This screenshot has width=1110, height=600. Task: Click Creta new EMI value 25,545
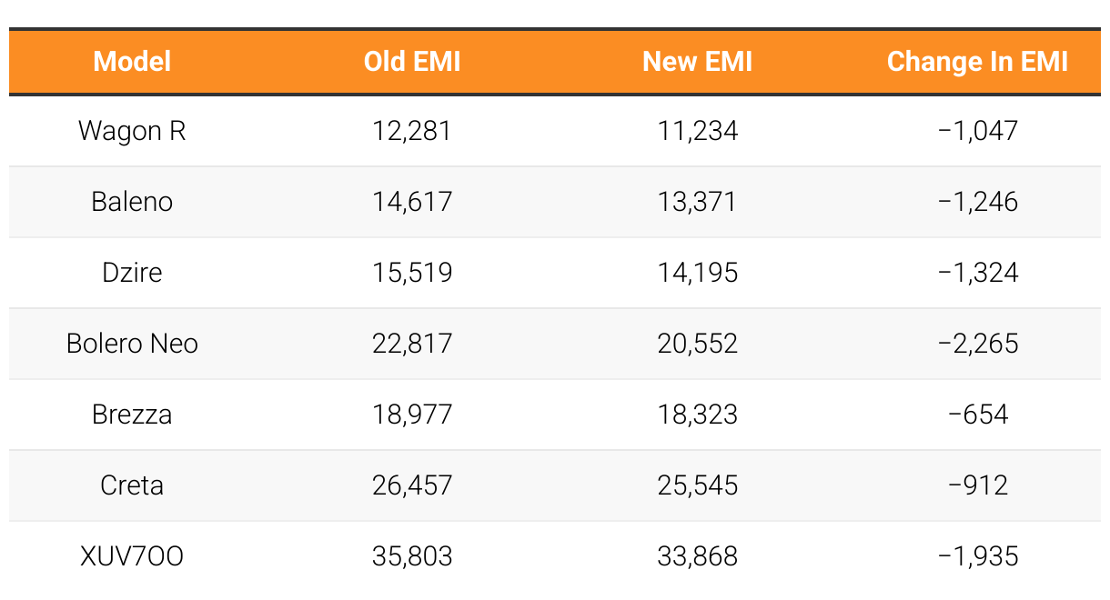click(698, 485)
